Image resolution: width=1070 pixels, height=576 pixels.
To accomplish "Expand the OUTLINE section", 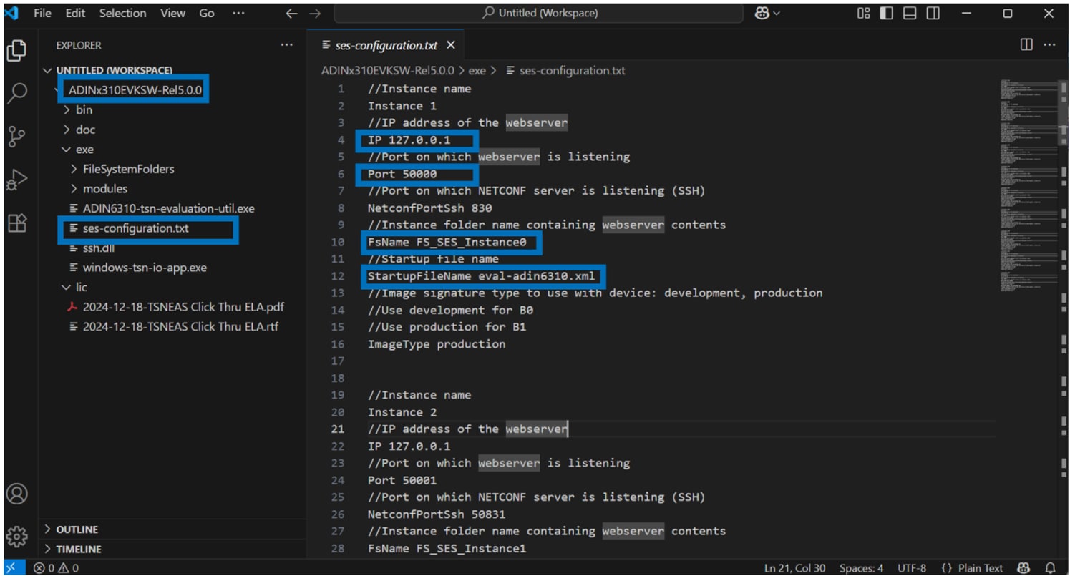I will click(x=77, y=529).
